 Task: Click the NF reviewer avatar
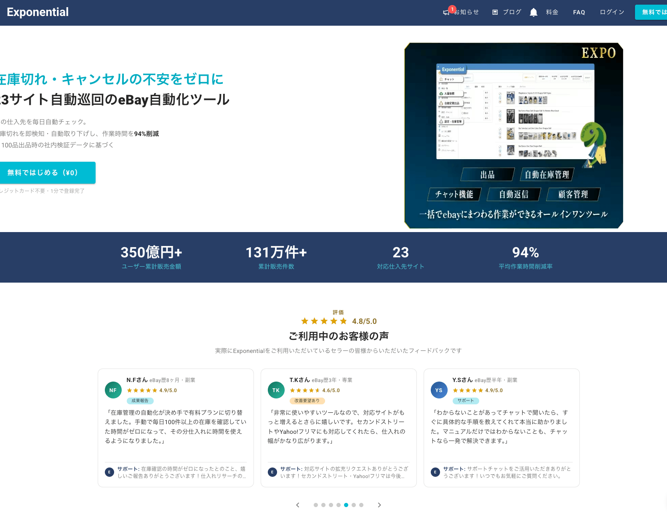(x=113, y=390)
